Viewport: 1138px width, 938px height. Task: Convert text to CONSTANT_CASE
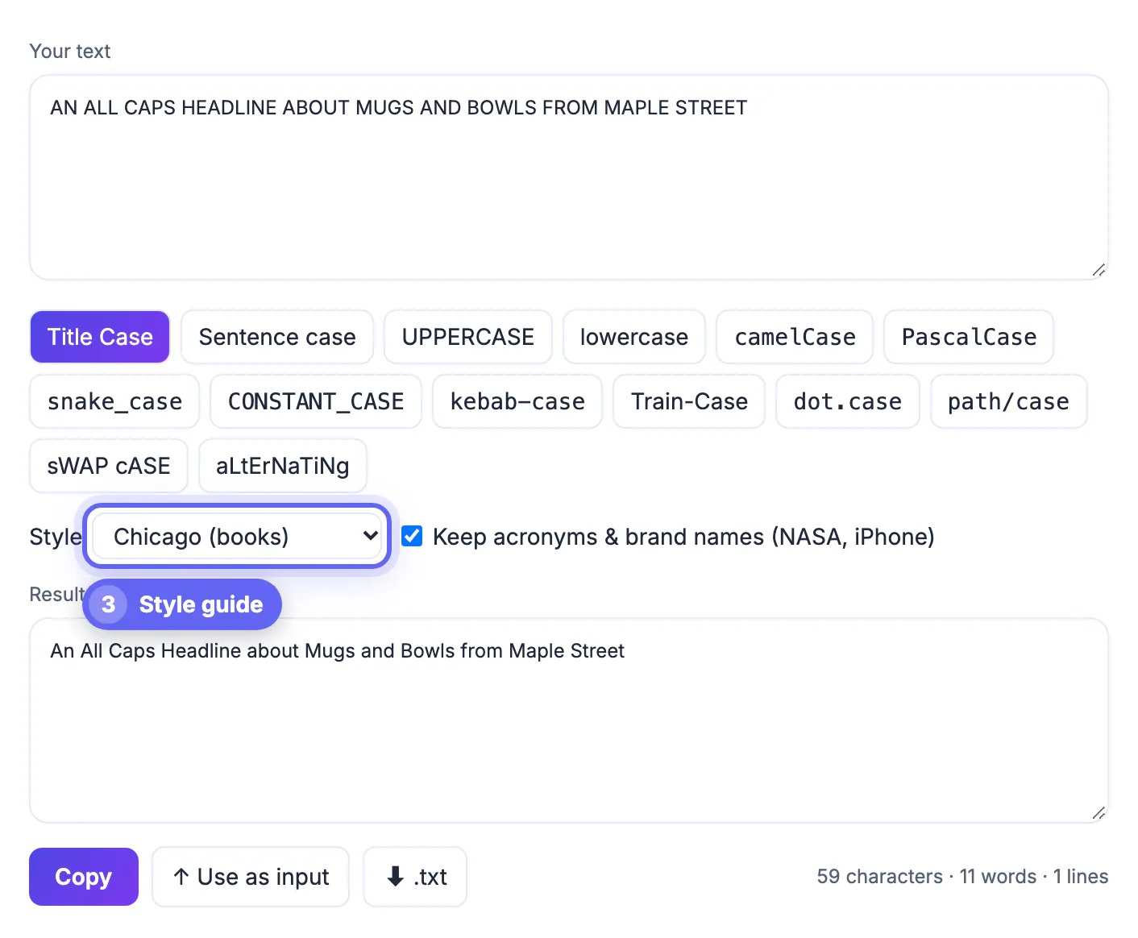click(316, 401)
